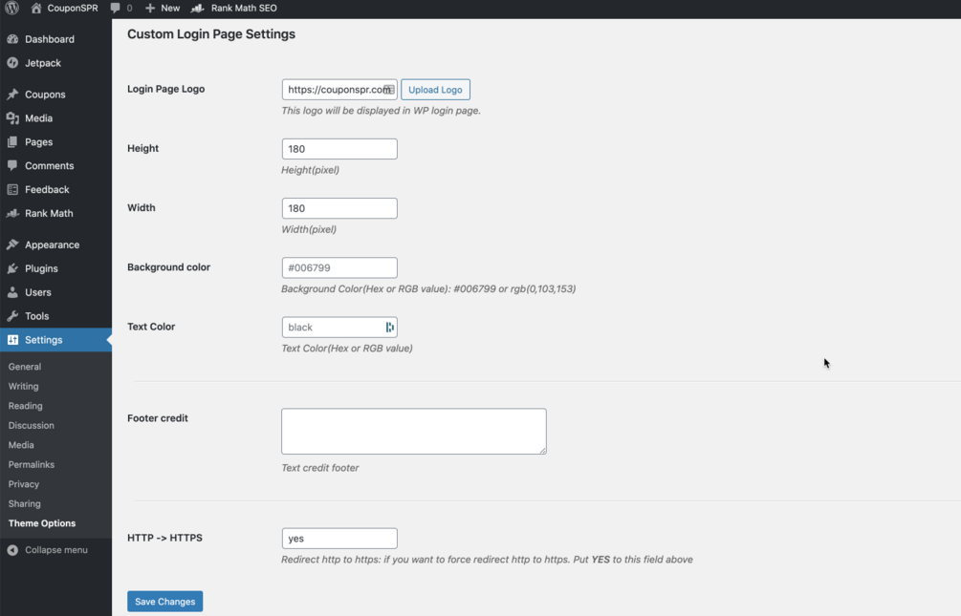Open the Permalinks settings submenu

pyautogui.click(x=32, y=464)
